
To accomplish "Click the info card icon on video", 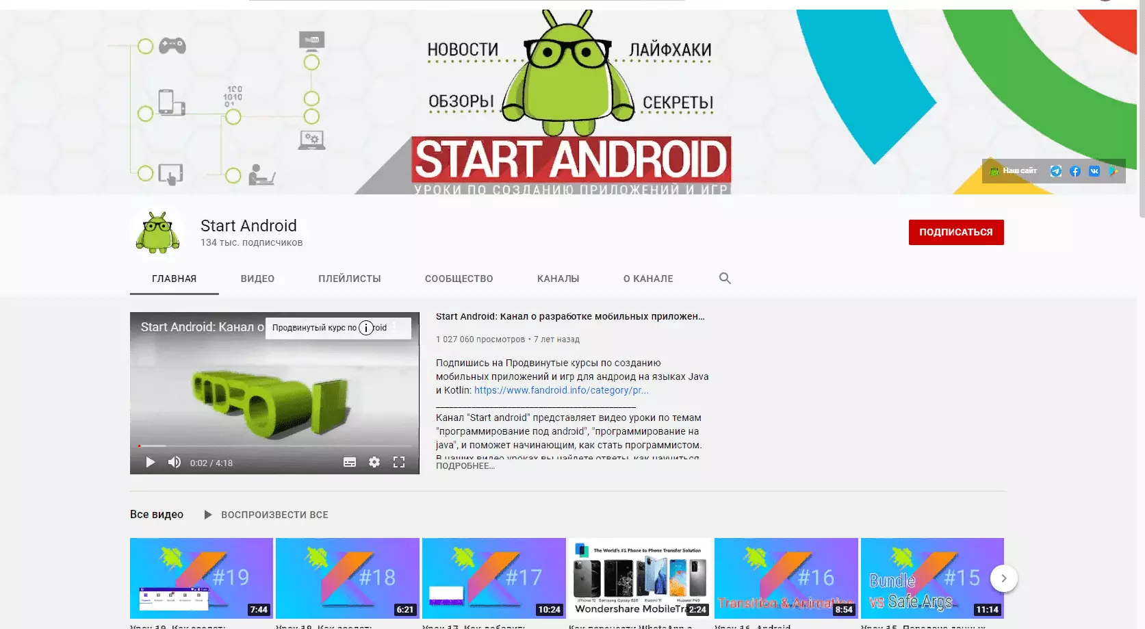I will click(366, 328).
